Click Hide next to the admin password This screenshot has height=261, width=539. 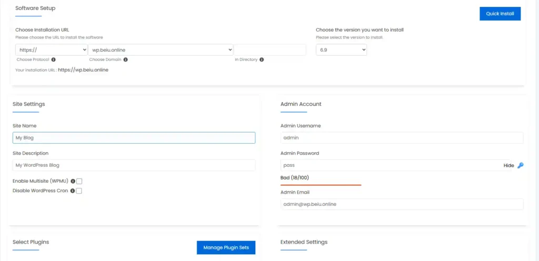click(x=509, y=166)
